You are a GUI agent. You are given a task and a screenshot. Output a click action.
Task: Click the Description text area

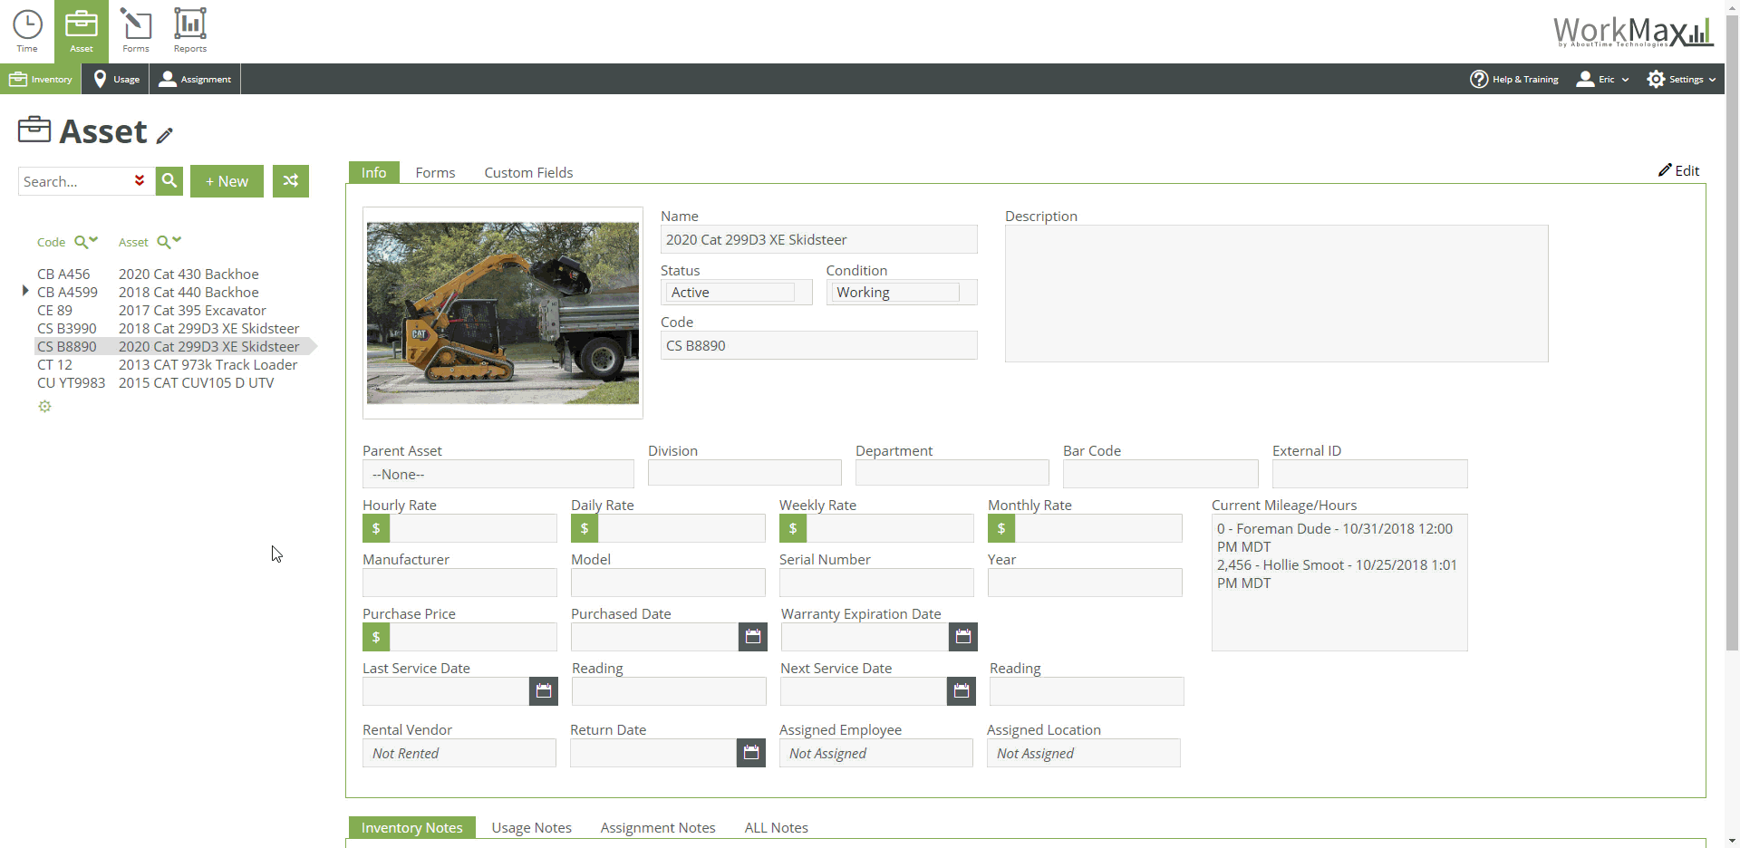click(1276, 294)
